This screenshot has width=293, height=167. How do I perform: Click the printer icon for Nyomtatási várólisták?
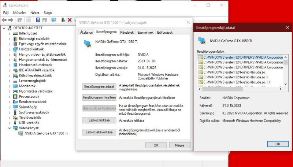coord(15,91)
